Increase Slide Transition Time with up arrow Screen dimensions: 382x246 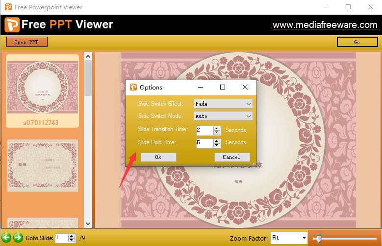coord(217,128)
